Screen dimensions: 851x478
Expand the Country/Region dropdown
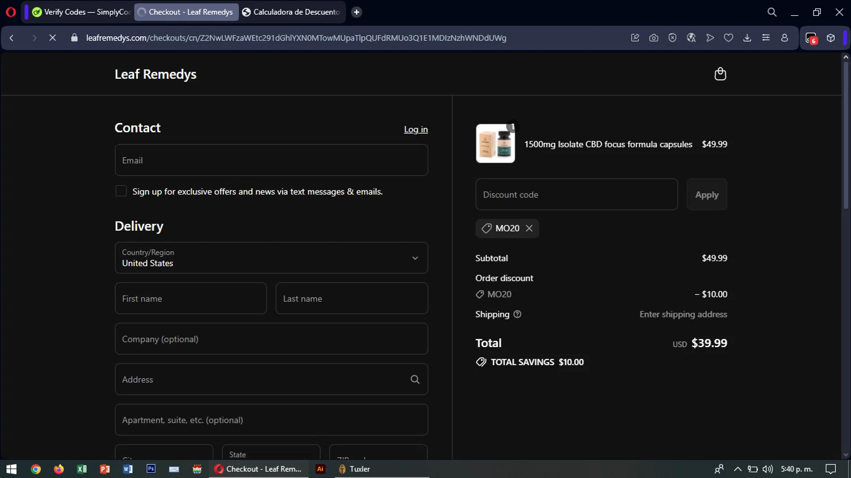tap(271, 258)
